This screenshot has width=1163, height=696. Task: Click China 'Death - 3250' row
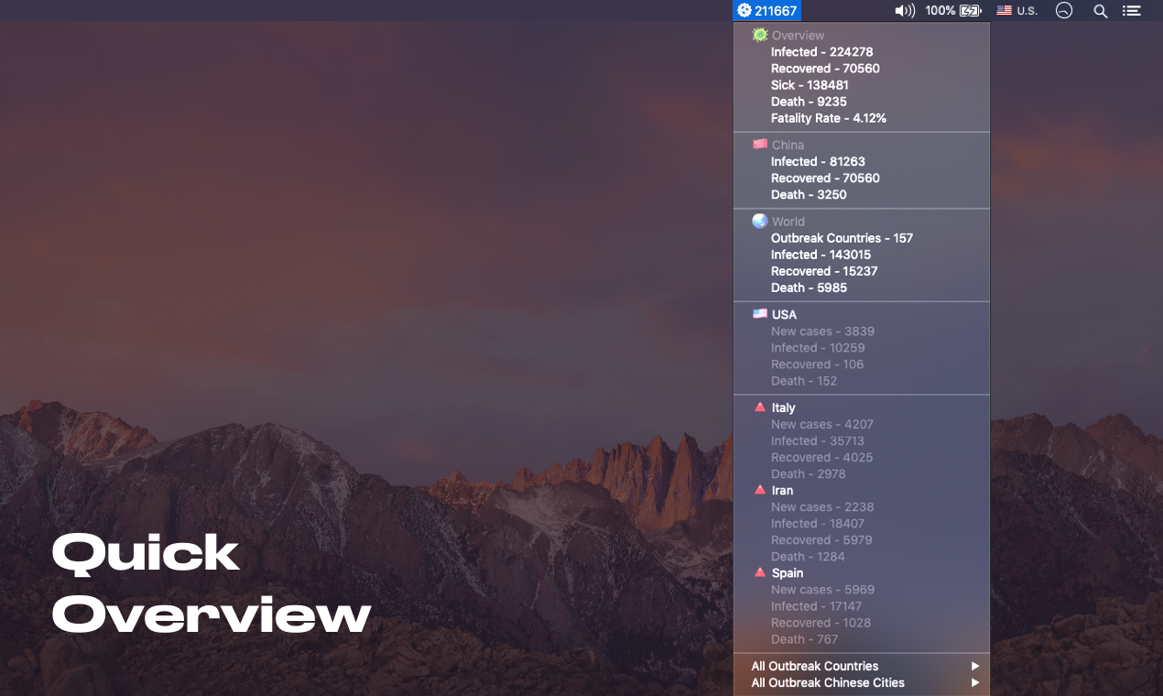tap(862, 194)
